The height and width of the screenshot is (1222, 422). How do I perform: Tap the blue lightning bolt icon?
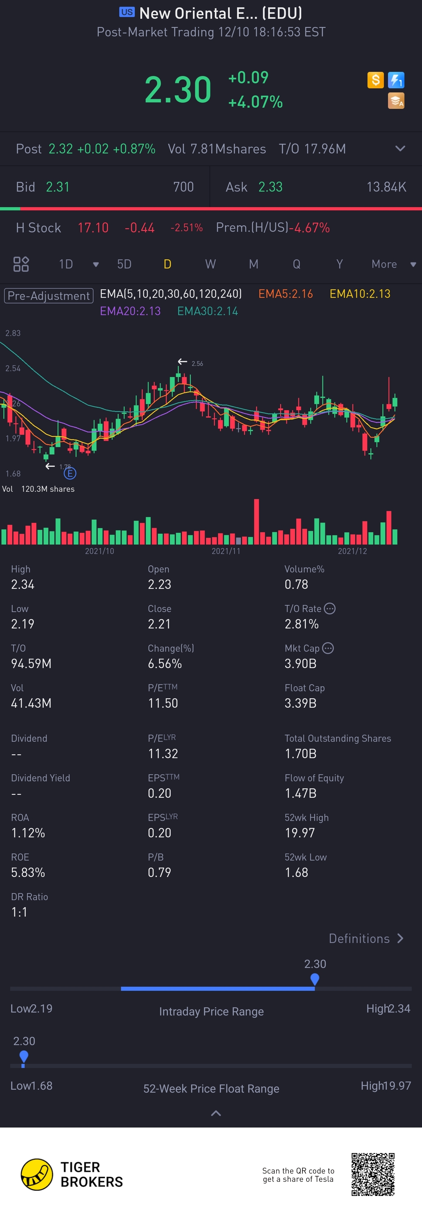[x=396, y=80]
